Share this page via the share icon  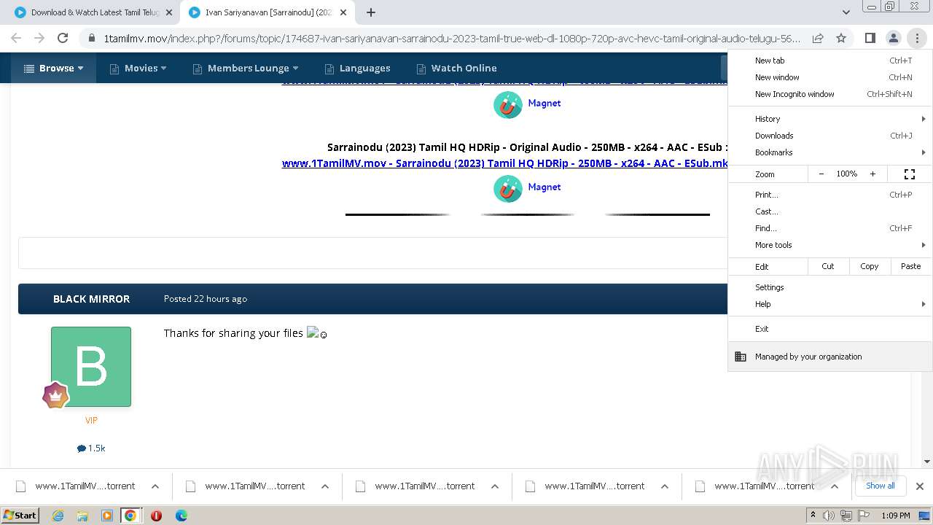[x=818, y=38]
